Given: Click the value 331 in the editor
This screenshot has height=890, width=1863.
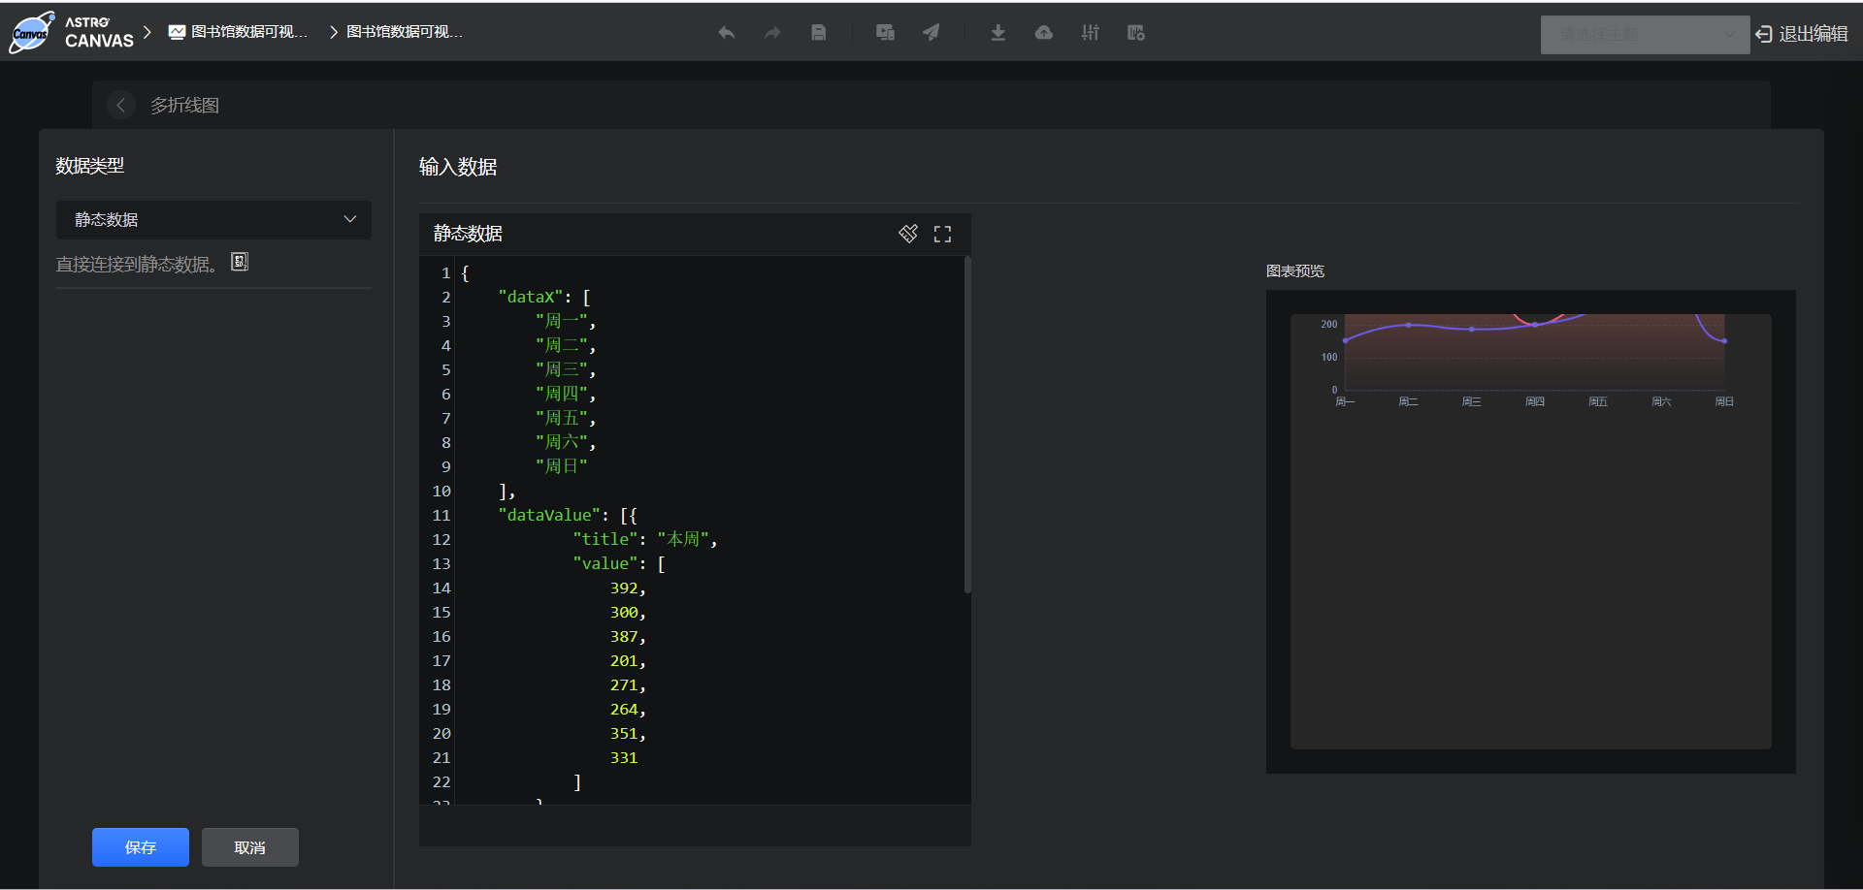Looking at the screenshot, I should point(624,757).
